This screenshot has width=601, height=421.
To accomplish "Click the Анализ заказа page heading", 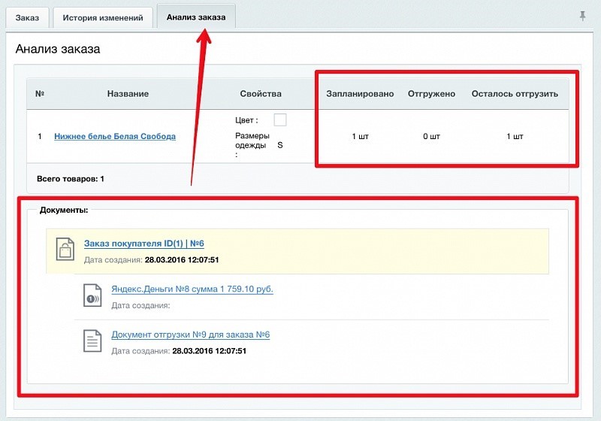I will [58, 49].
